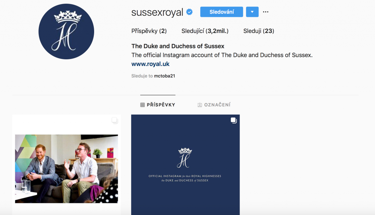Show the Sledující 3,2mil. followers list
The image size is (375, 215).
point(205,31)
